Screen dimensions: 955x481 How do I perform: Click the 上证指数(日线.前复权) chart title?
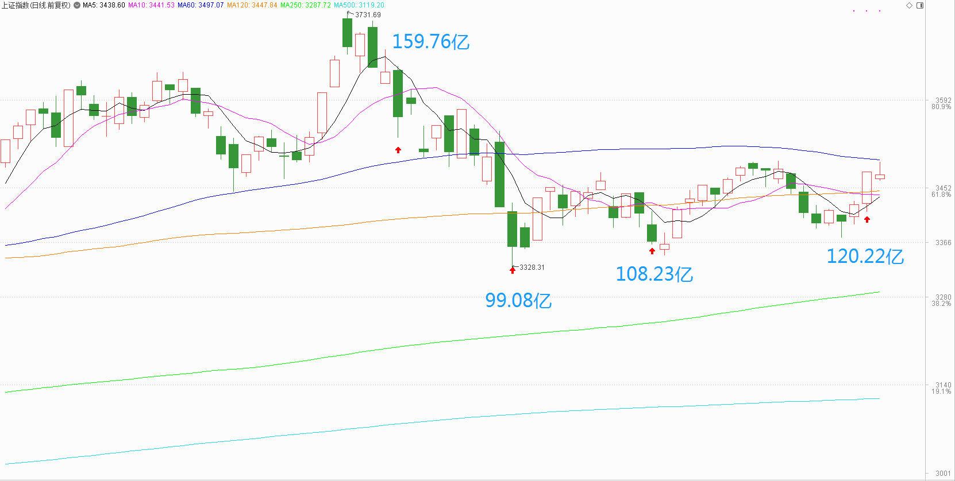coord(36,5)
